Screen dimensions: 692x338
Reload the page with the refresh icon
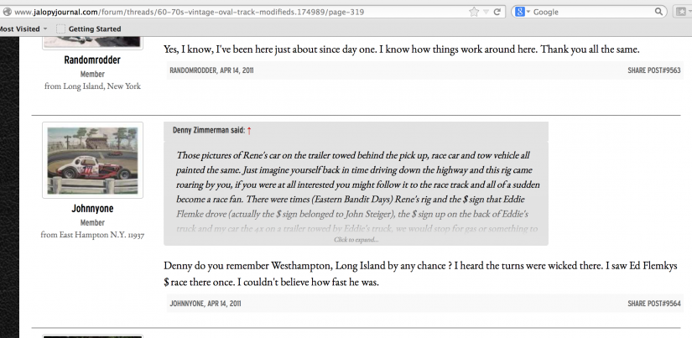tap(497, 12)
